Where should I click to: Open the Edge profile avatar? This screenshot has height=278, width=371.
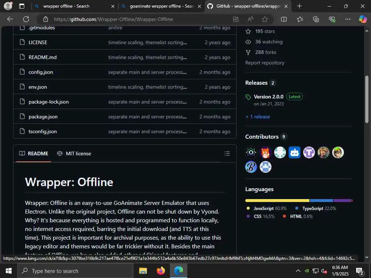pos(8,6)
